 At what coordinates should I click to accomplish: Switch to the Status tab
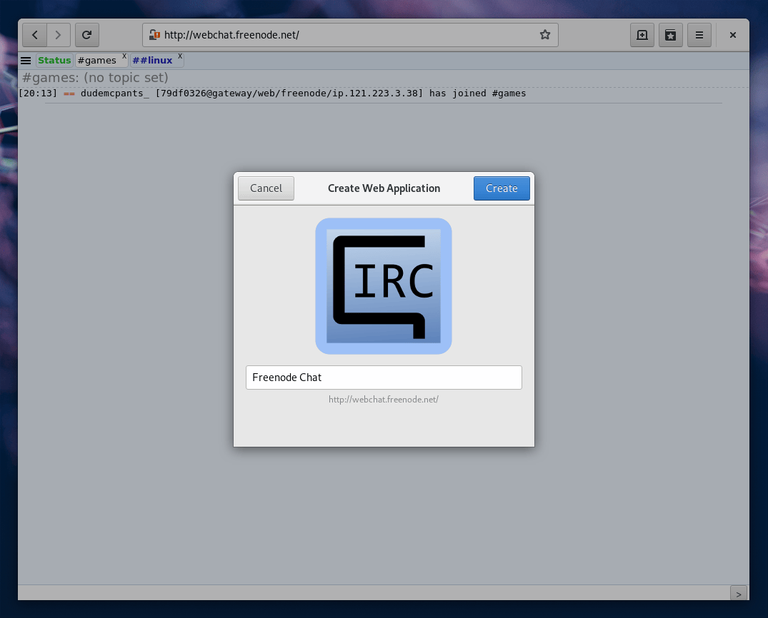pyautogui.click(x=54, y=61)
